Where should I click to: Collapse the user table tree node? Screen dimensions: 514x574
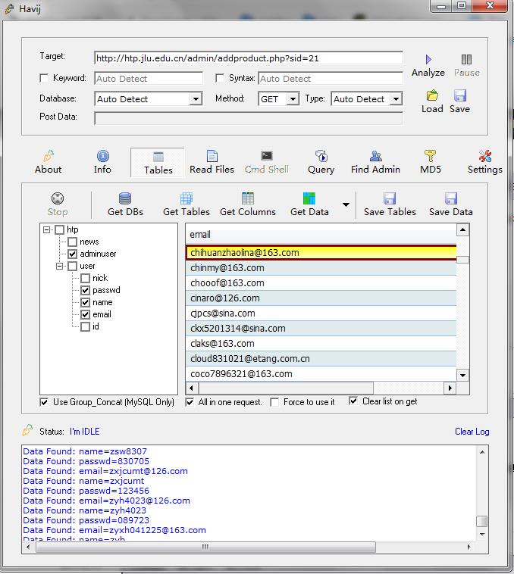(59, 266)
